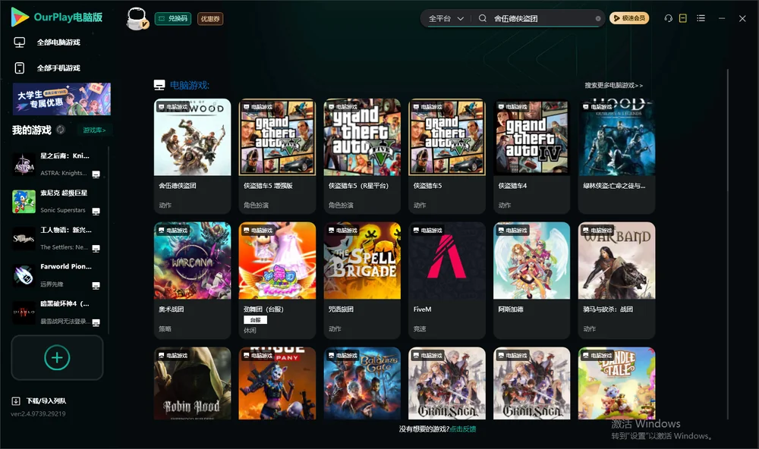Viewport: 759px width, 449px height.
Task: Open the list menu icon in the title bar
Action: point(701,18)
